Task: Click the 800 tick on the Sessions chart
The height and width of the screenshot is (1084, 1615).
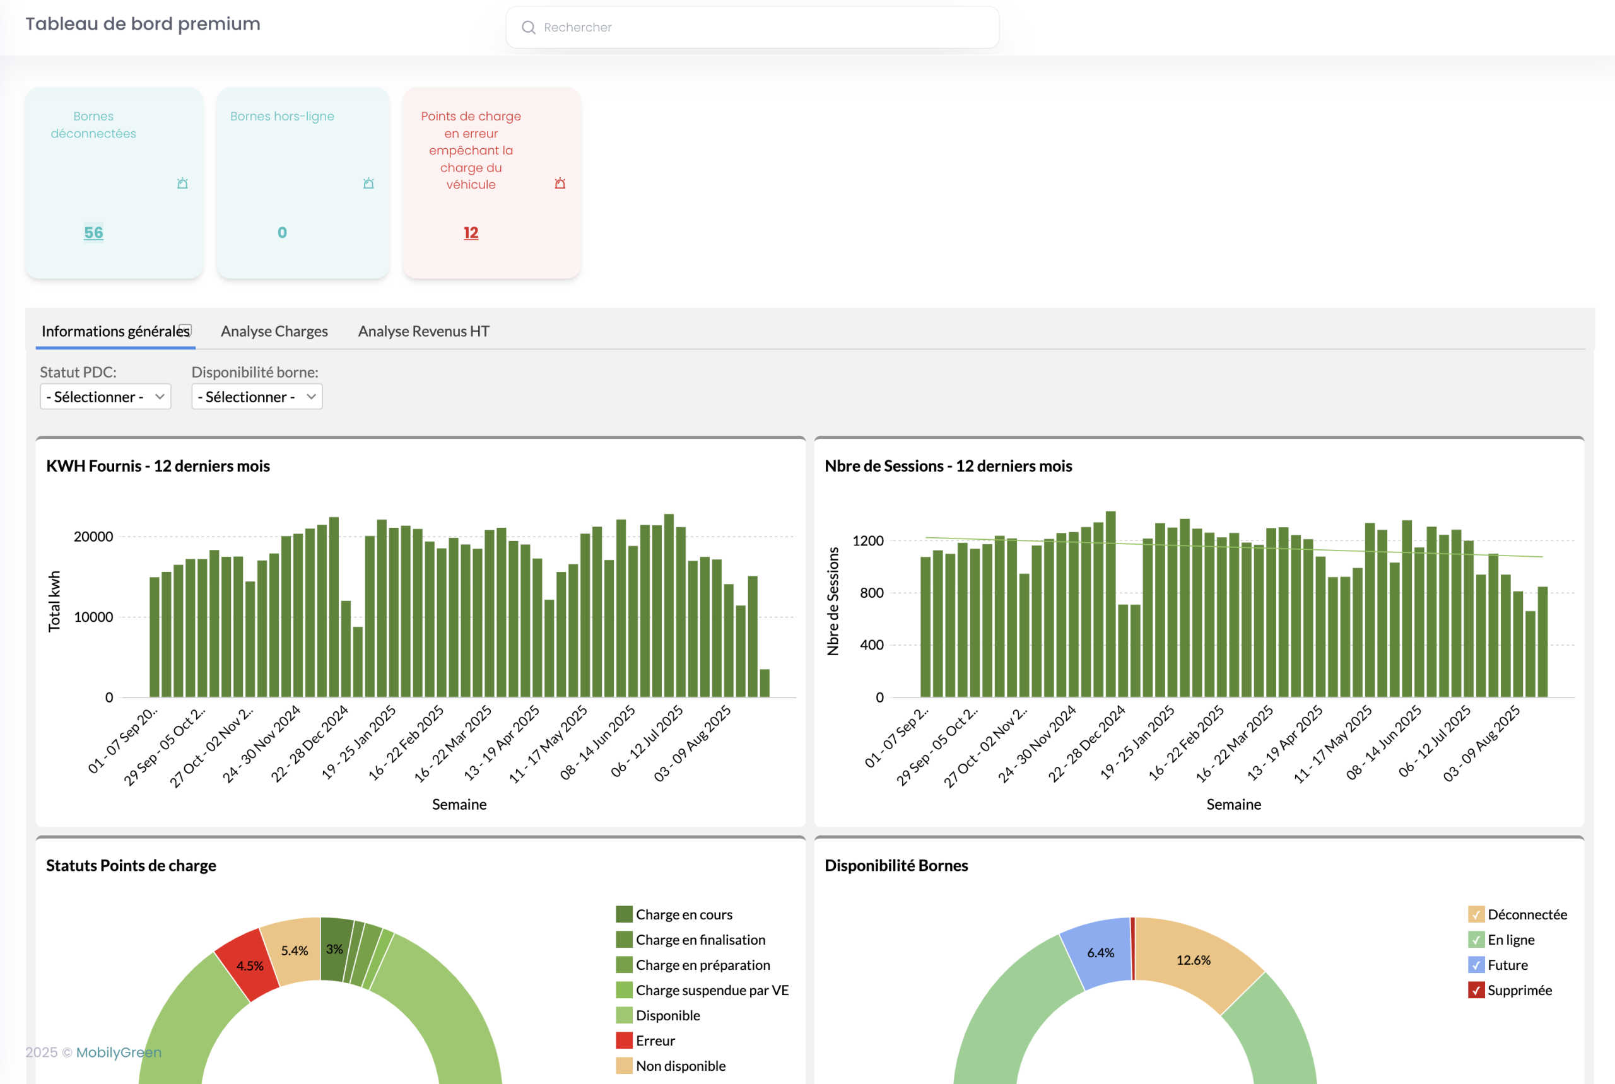Action: pos(871,593)
